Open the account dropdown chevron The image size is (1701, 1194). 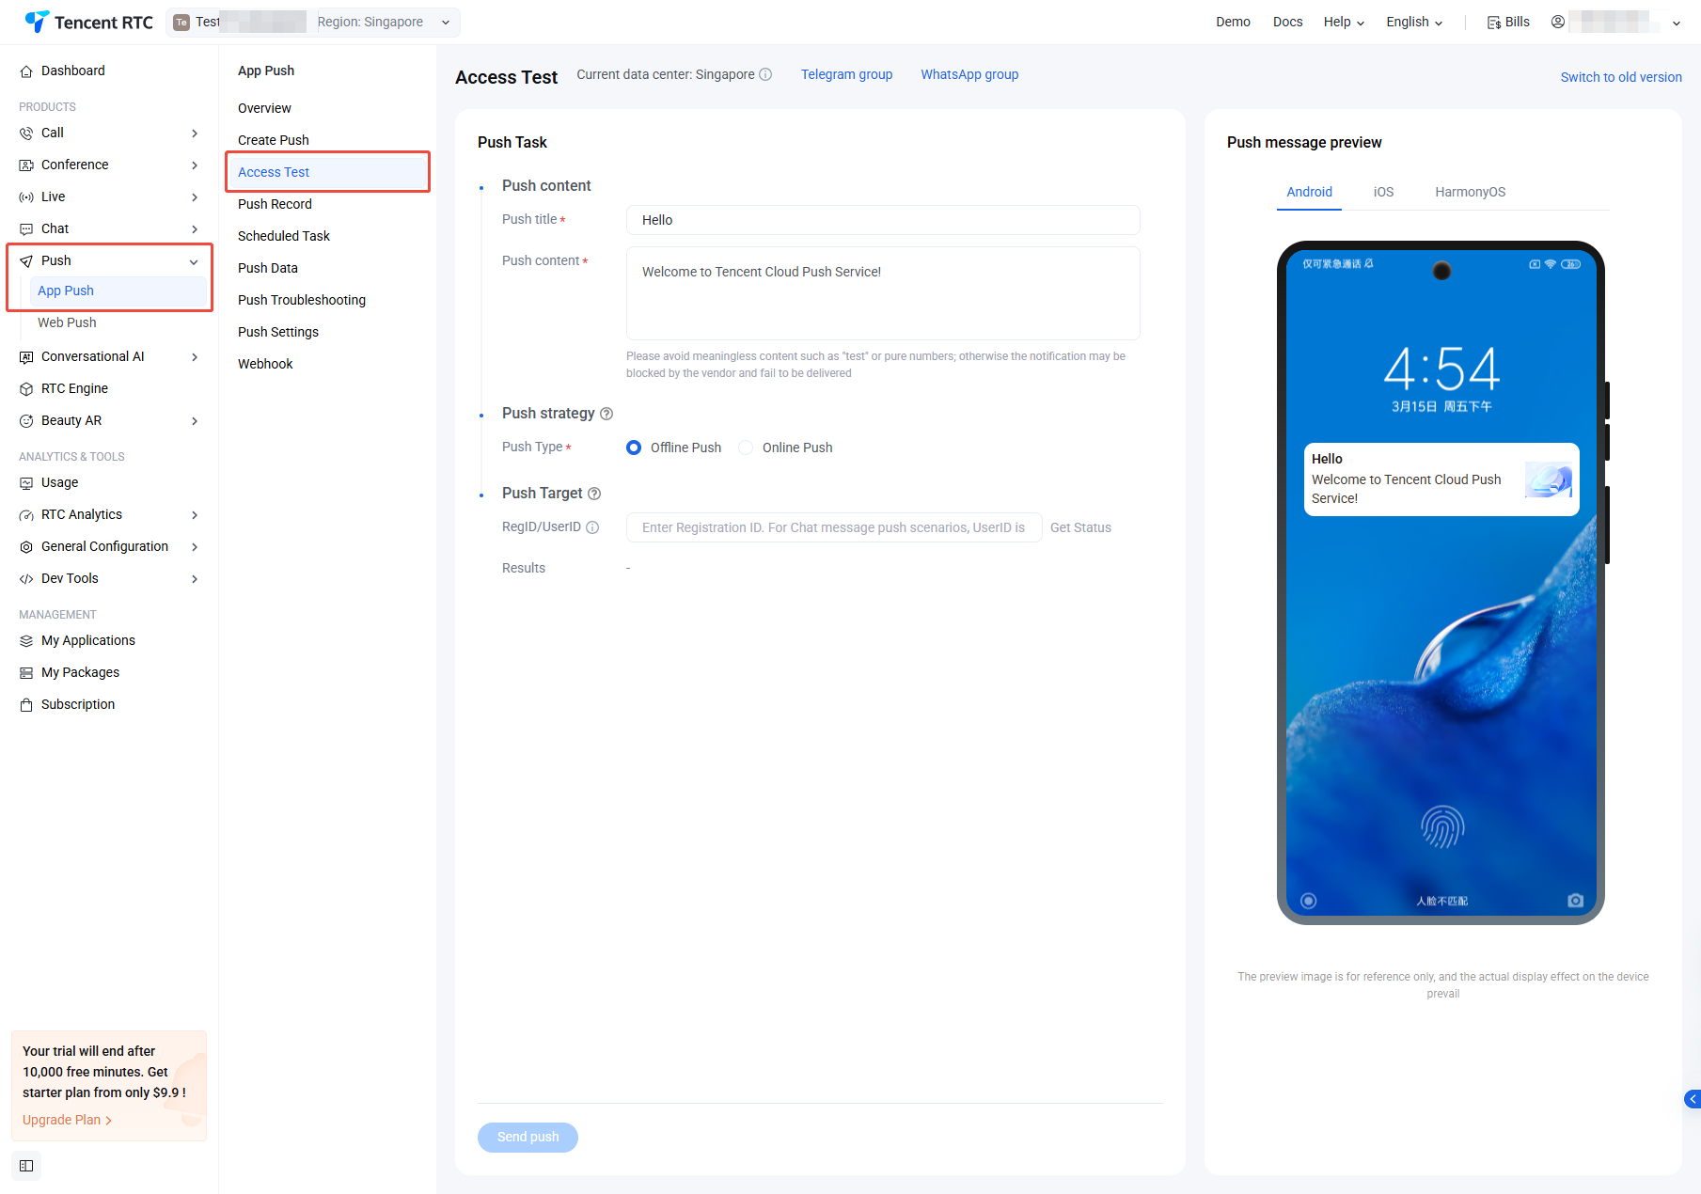tap(1677, 23)
